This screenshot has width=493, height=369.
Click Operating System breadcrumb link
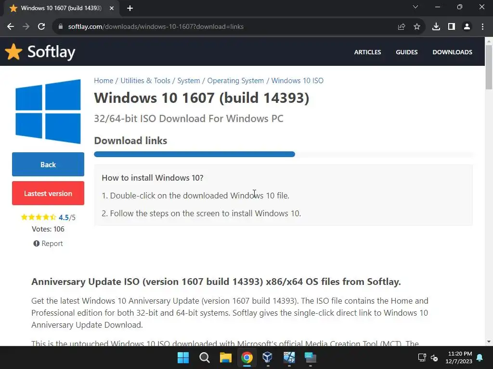[x=235, y=81]
